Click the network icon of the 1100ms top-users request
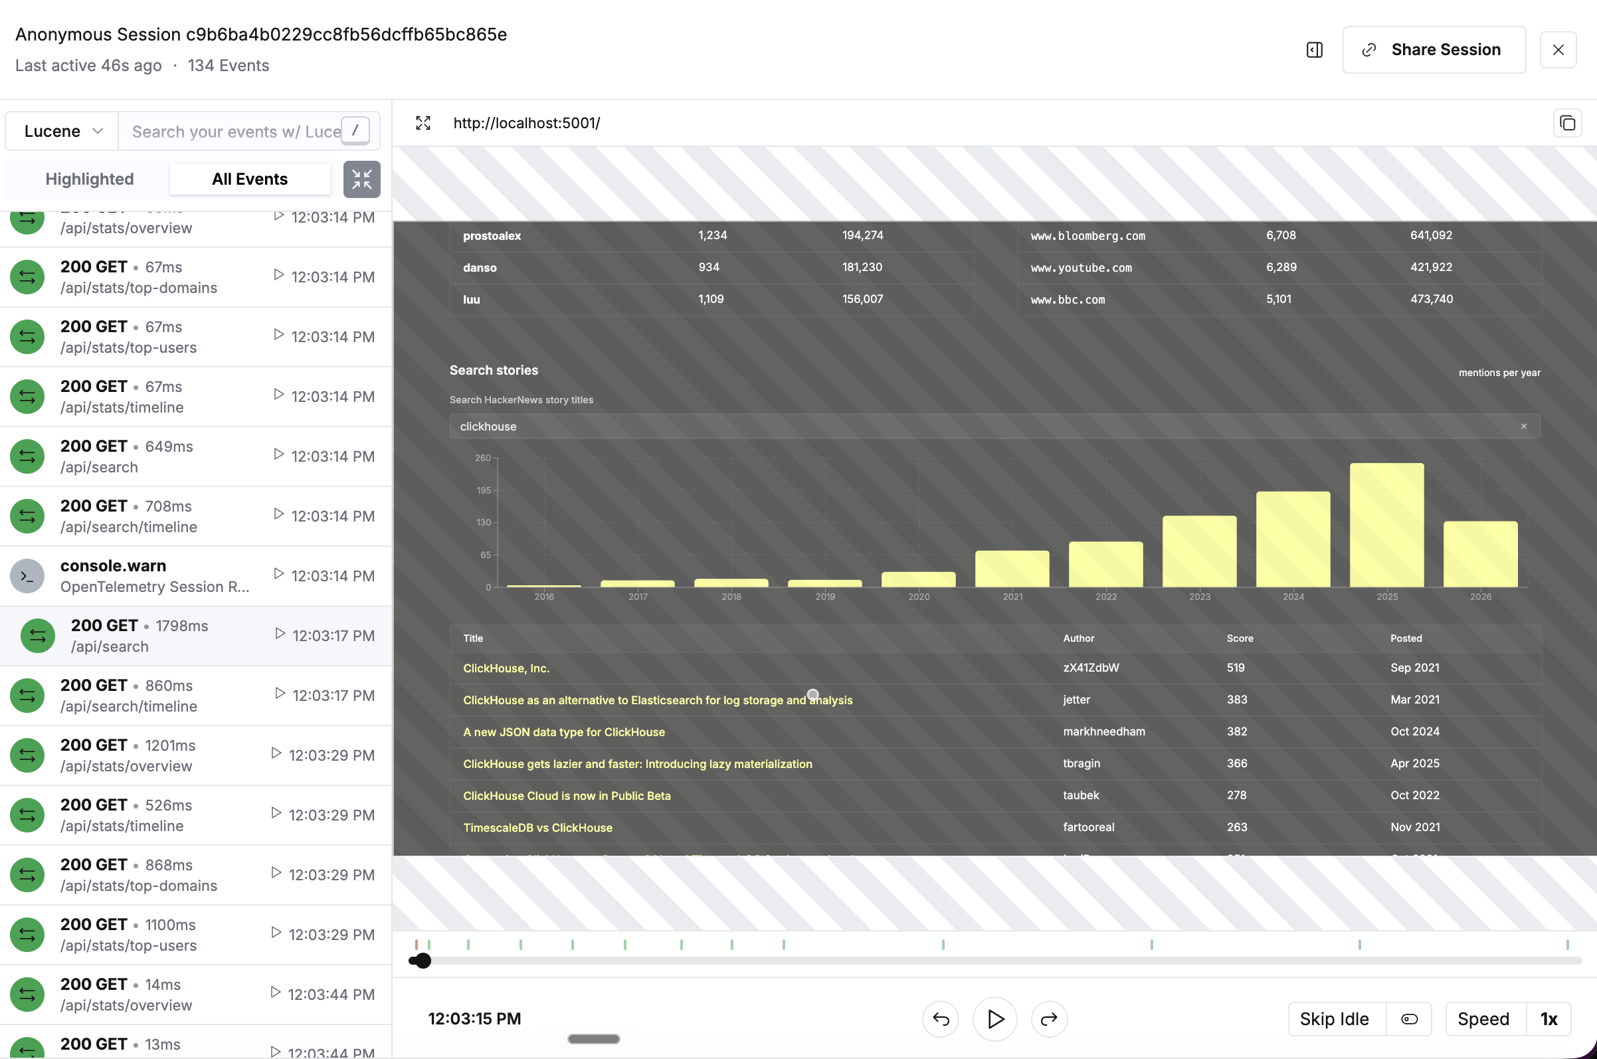1597x1059 pixels. click(x=27, y=935)
